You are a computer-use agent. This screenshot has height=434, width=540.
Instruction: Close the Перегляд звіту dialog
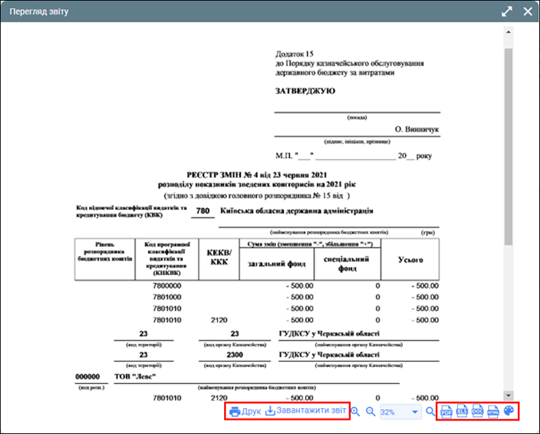click(527, 12)
